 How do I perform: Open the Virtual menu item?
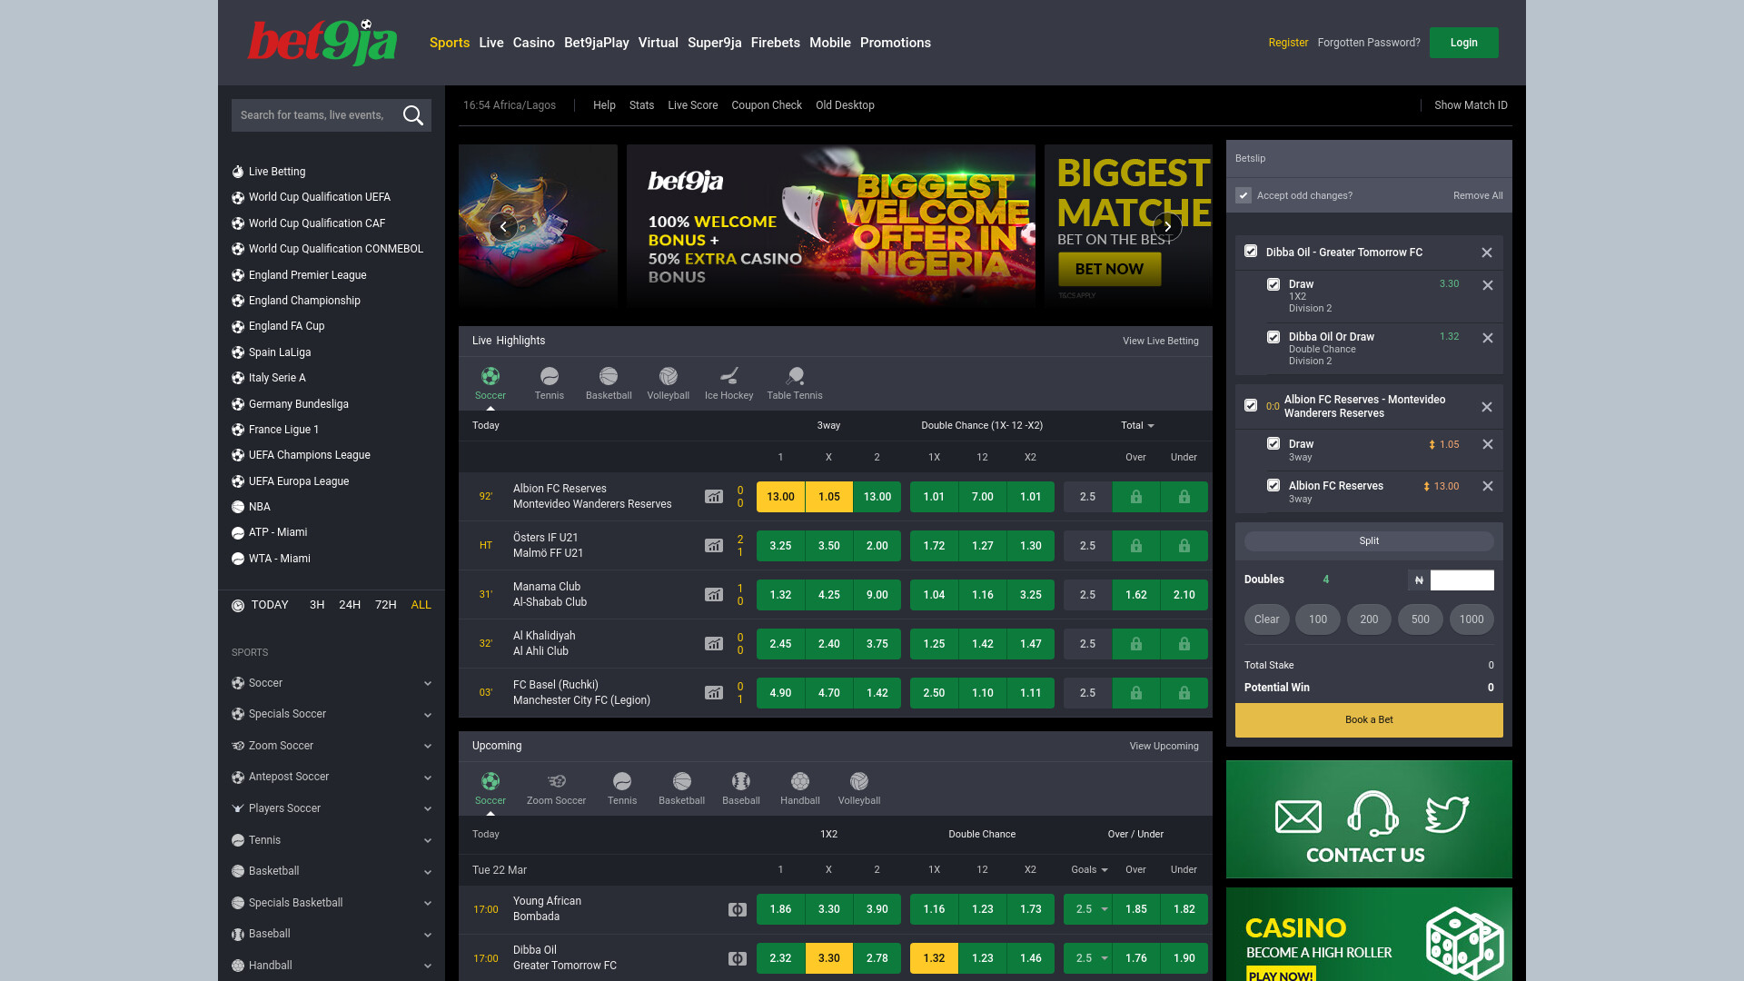tap(658, 43)
